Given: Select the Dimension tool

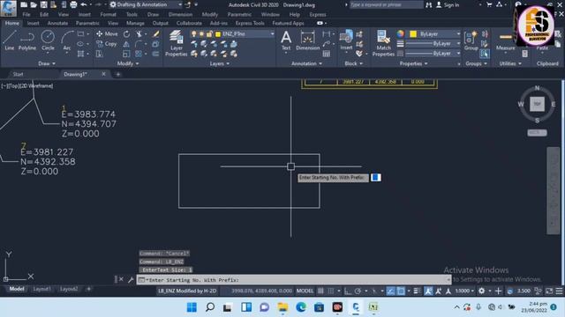Looking at the screenshot, I should [x=307, y=41].
